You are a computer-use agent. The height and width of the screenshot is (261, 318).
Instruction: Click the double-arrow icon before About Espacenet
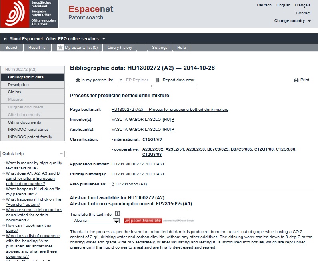[5, 39]
